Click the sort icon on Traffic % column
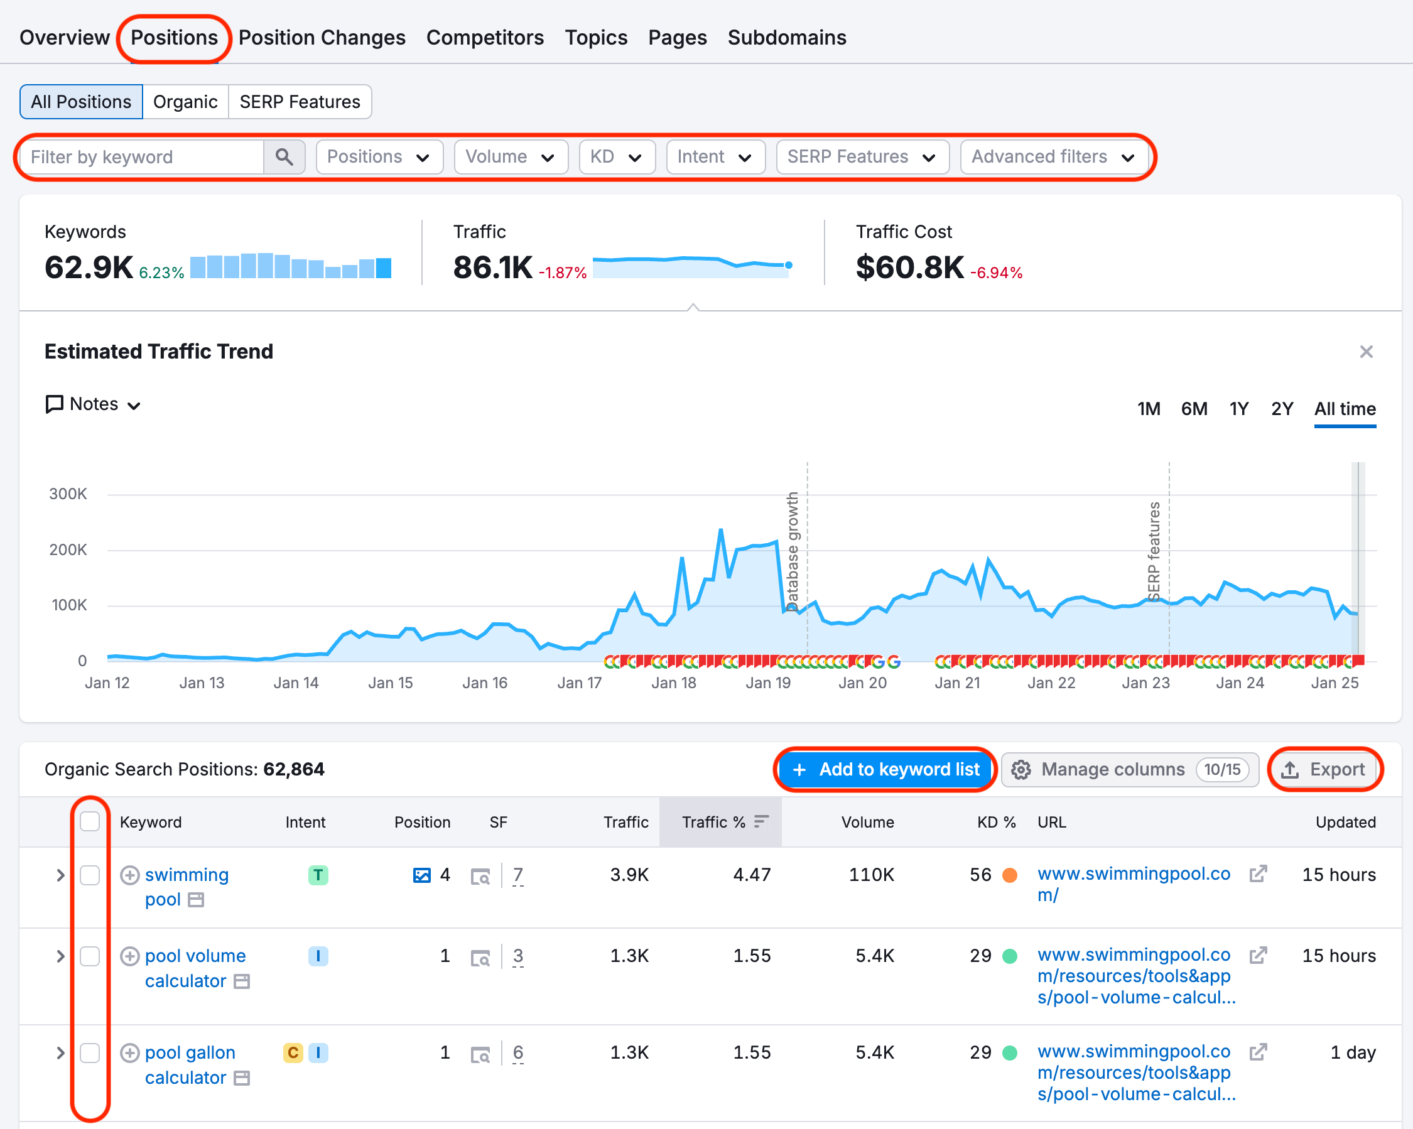Viewport: 1413px width, 1129px height. tap(761, 820)
